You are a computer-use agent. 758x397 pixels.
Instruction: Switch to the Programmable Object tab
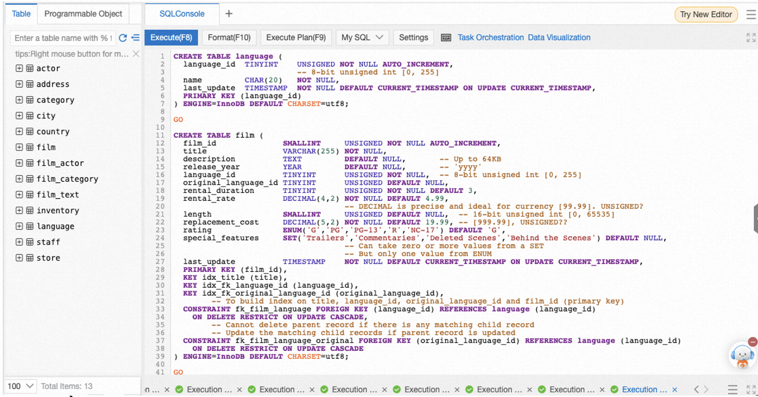point(83,14)
